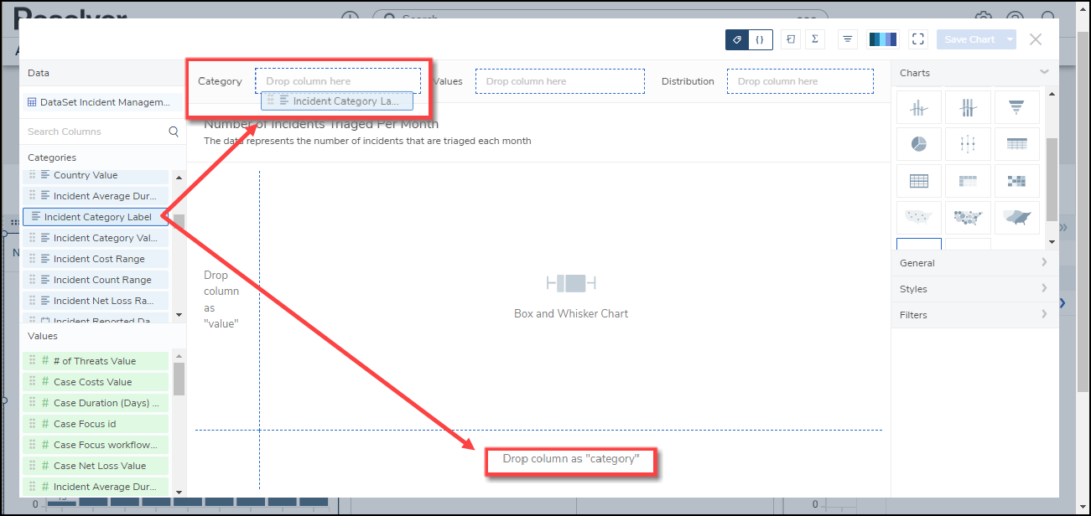The image size is (1091, 516).
Task: Collapse the Charts panel
Action: click(x=1044, y=72)
